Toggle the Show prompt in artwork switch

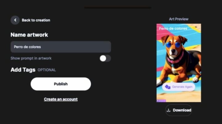pos(105,58)
